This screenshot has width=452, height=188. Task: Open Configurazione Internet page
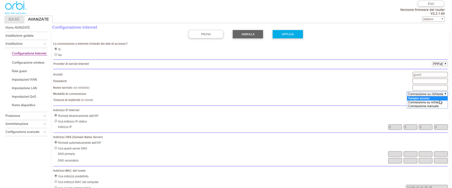29,54
